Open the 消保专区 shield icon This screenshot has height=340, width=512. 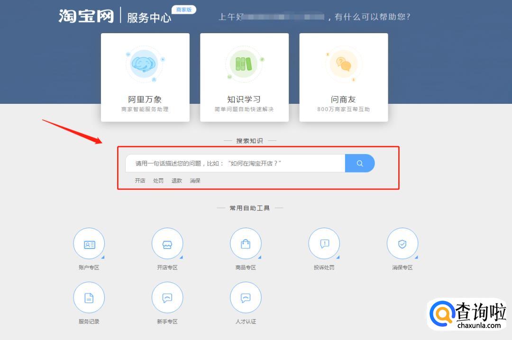(x=402, y=244)
